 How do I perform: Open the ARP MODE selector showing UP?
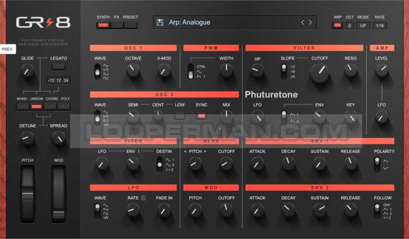point(363,26)
